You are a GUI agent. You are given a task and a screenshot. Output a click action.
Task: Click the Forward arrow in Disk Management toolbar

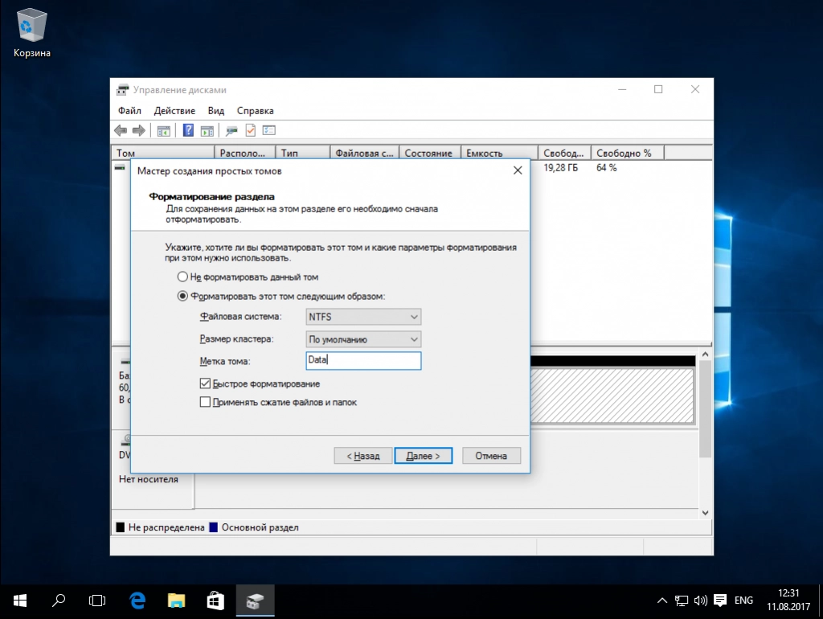click(x=138, y=130)
